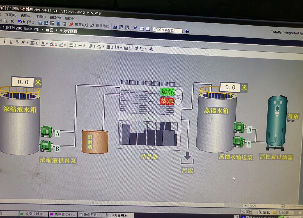Expand breadcrumb arrow before 画面
Image resolution: width=303 pixels, height=218 pixels.
pos(43,29)
